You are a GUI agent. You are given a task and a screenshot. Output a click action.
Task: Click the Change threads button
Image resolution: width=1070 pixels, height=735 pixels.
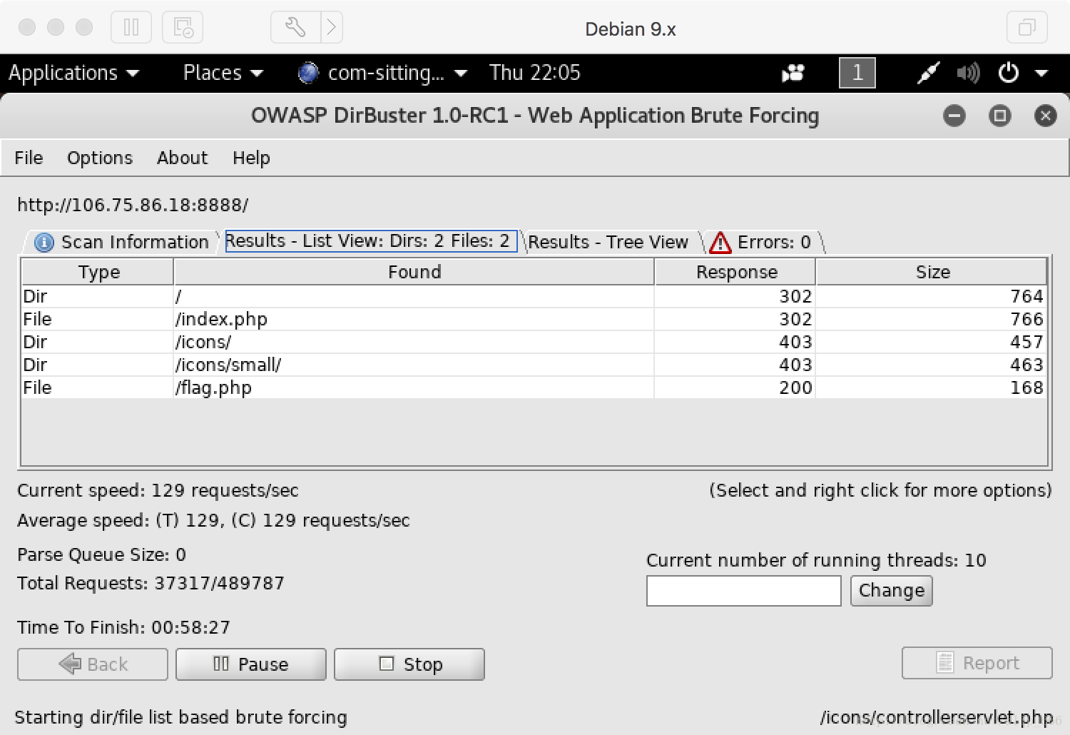click(x=892, y=591)
